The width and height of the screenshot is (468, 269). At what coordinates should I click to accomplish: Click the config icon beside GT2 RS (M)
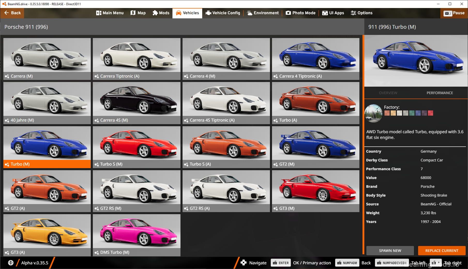96,208
